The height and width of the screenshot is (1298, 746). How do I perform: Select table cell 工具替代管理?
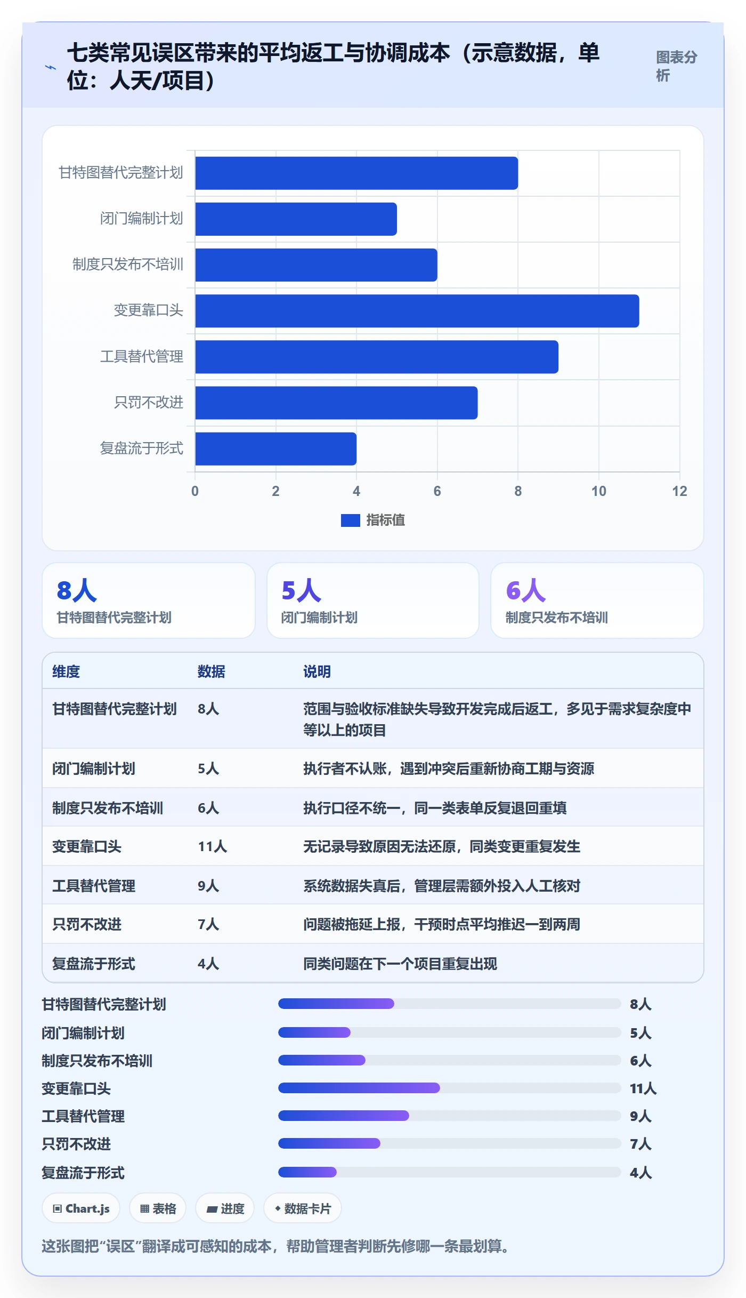pyautogui.click(x=94, y=886)
